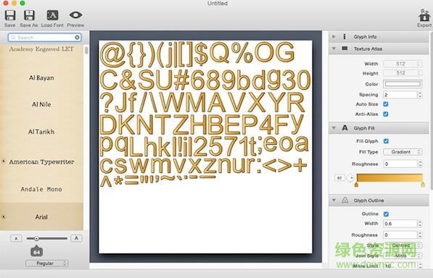This screenshot has width=433, height=278.
Task: Click the fill Roughness stepper
Action: pyautogui.click(x=420, y=164)
